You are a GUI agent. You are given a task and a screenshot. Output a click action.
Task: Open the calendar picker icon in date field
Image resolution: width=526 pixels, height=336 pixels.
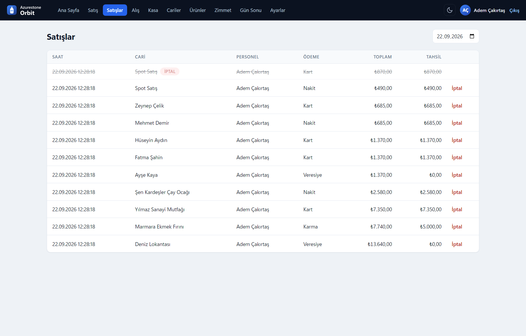tap(472, 36)
